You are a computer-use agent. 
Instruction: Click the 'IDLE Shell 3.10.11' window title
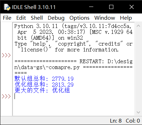click(x=34, y=7)
